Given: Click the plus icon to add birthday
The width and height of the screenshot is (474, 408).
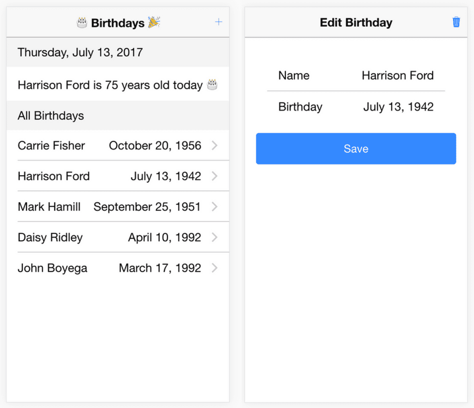Looking at the screenshot, I should coord(219,22).
